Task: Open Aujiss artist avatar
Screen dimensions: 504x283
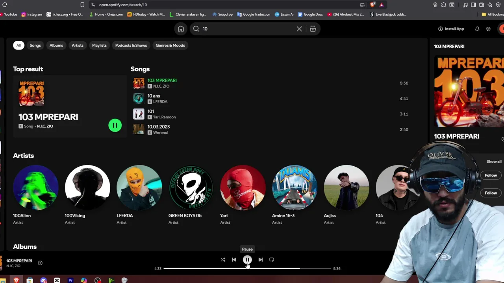Action: point(346,187)
